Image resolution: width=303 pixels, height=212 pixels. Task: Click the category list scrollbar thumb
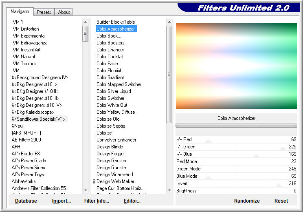(x=86, y=33)
